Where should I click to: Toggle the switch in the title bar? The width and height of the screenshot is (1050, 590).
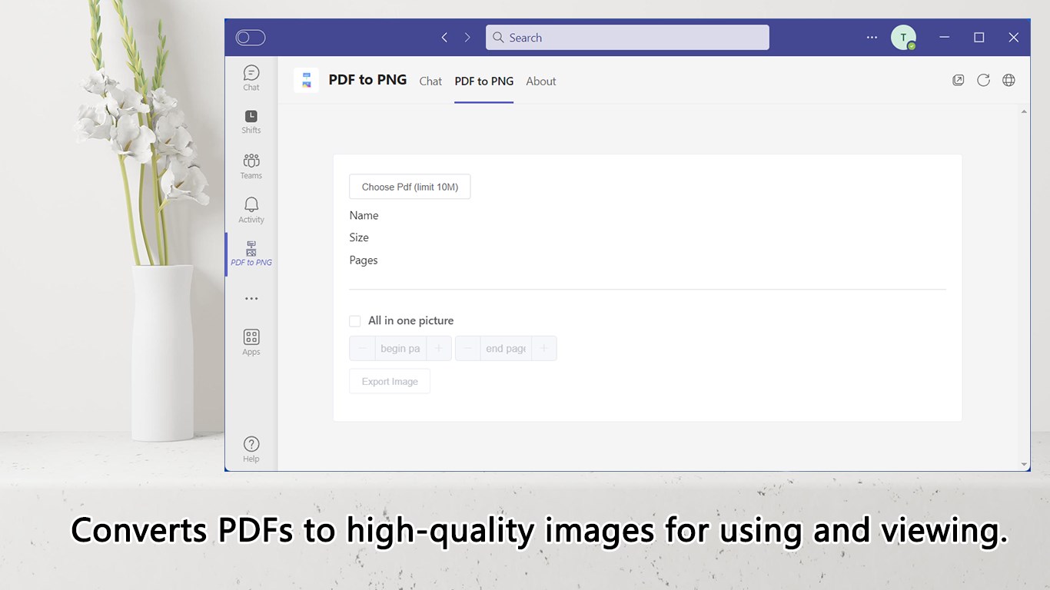pos(251,38)
